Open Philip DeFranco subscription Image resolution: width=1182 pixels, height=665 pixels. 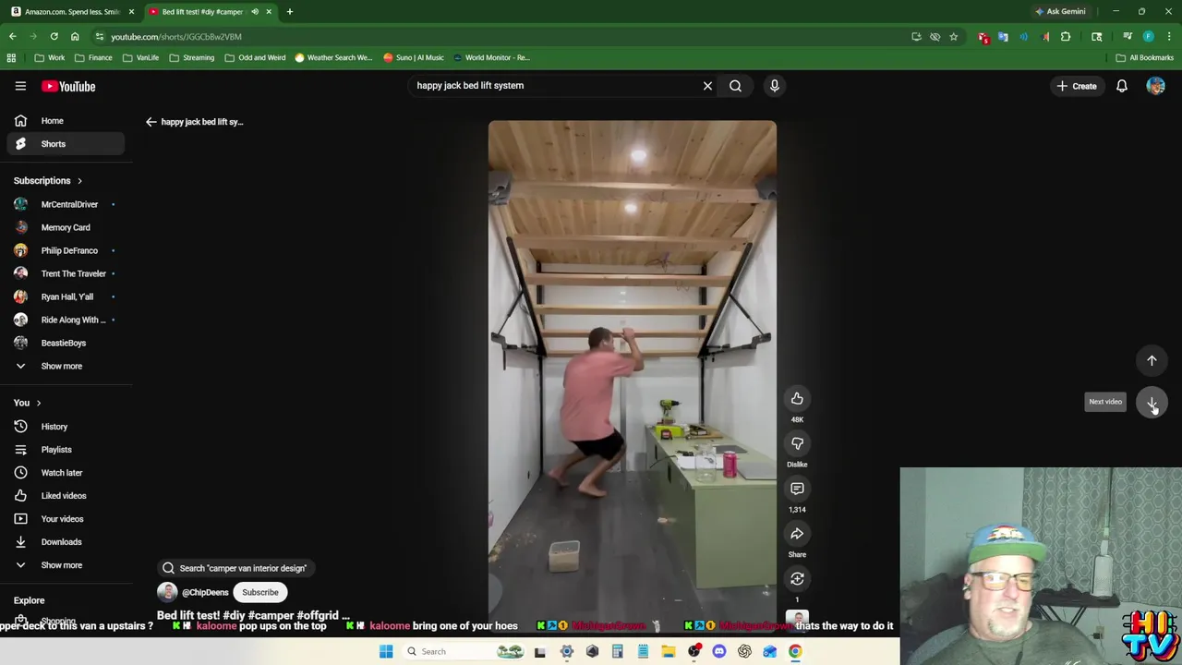[x=65, y=250]
